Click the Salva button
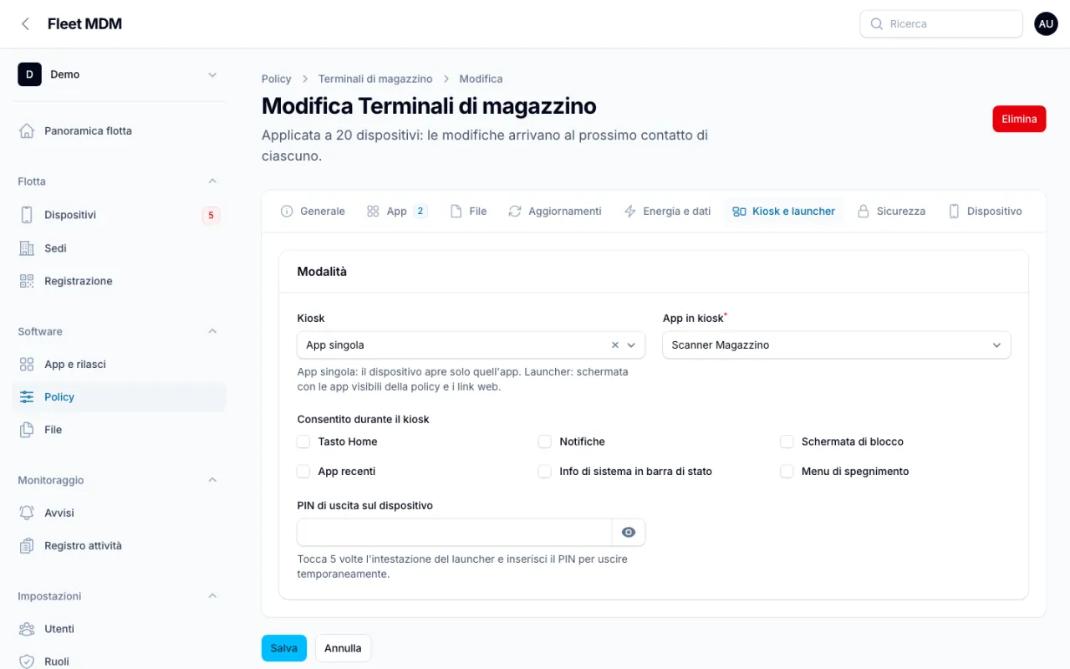The width and height of the screenshot is (1070, 669). click(x=284, y=648)
